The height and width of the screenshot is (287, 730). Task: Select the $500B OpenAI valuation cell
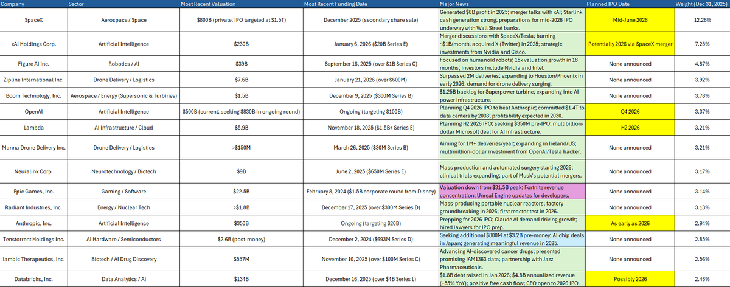tap(242, 111)
